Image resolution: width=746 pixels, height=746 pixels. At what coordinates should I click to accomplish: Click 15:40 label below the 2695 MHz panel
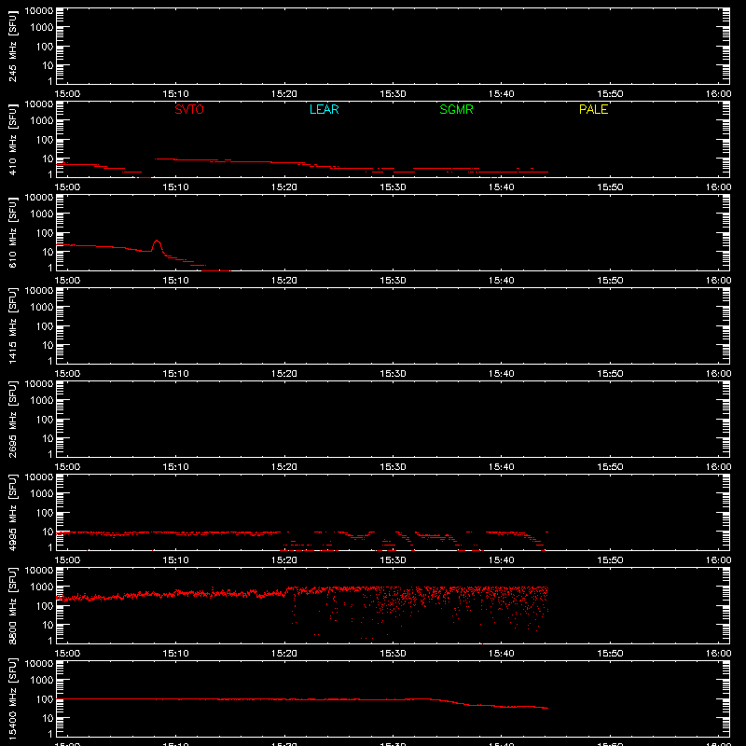tap(501, 467)
